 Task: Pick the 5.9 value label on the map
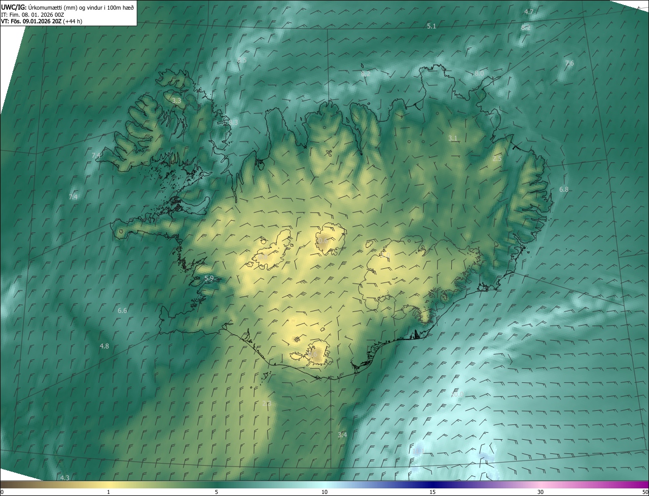(209, 278)
